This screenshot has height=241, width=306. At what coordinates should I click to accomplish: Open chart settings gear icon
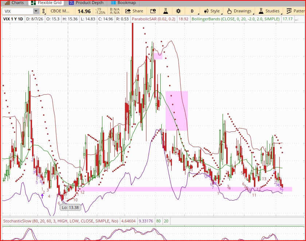click(178, 11)
